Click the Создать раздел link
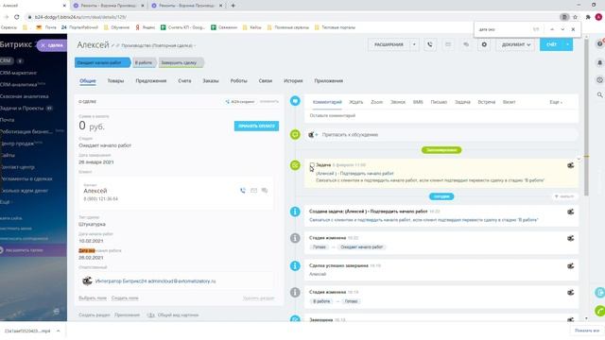 tap(95, 314)
